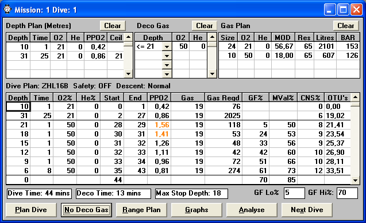Click PPO2 value 0,42 in Depth Plan
This screenshot has width=366, height=223.
(x=96, y=47)
